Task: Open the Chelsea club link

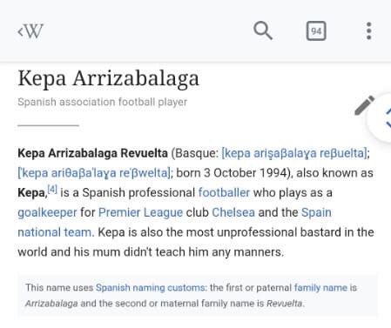Action: (x=233, y=212)
